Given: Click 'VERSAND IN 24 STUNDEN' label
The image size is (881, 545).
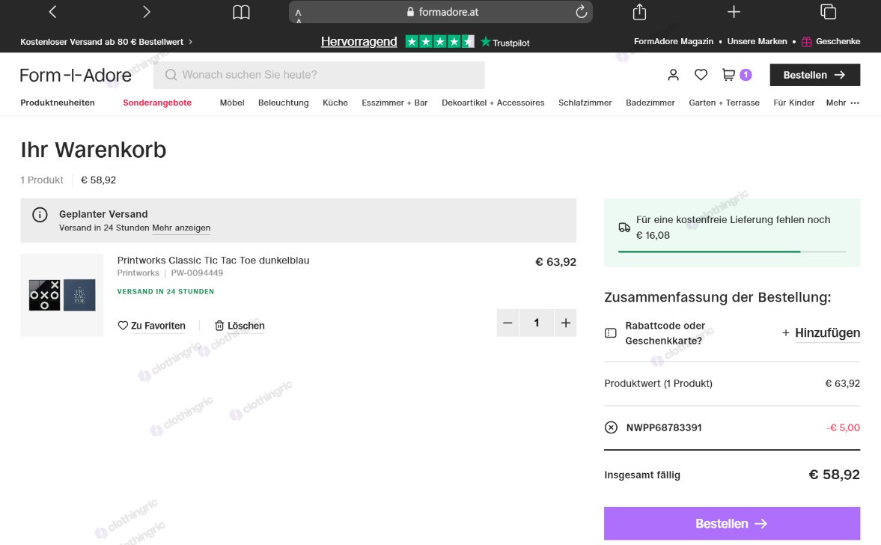Looking at the screenshot, I should pyautogui.click(x=165, y=292).
